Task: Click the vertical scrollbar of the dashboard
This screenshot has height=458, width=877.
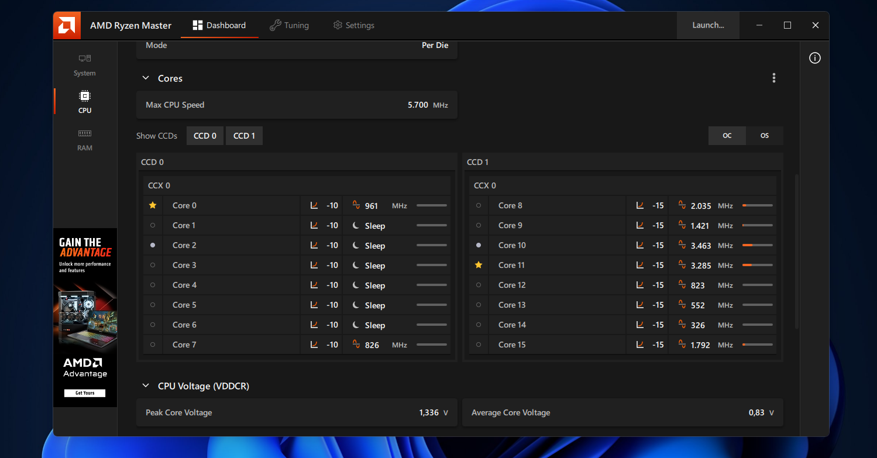Action: click(796, 252)
